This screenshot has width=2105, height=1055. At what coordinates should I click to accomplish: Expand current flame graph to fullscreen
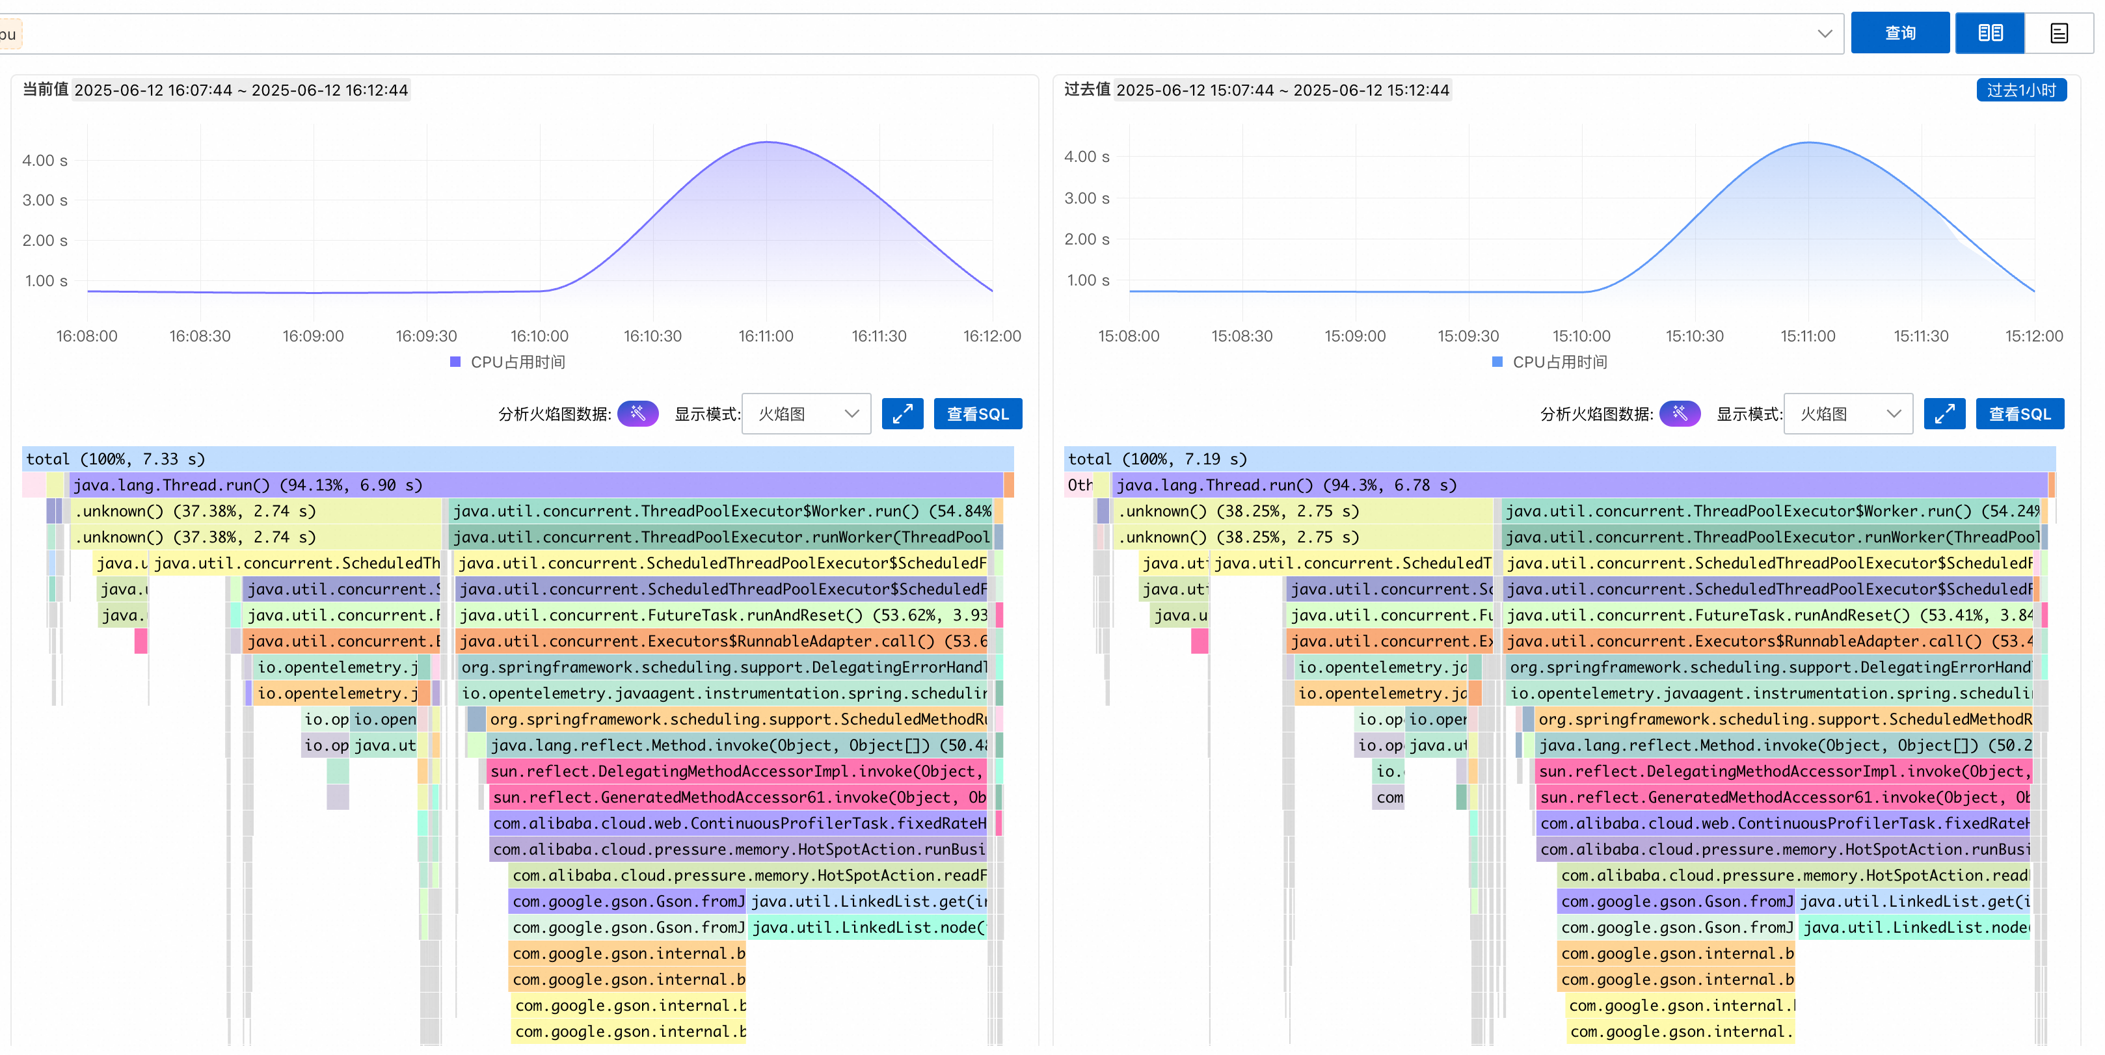[902, 414]
